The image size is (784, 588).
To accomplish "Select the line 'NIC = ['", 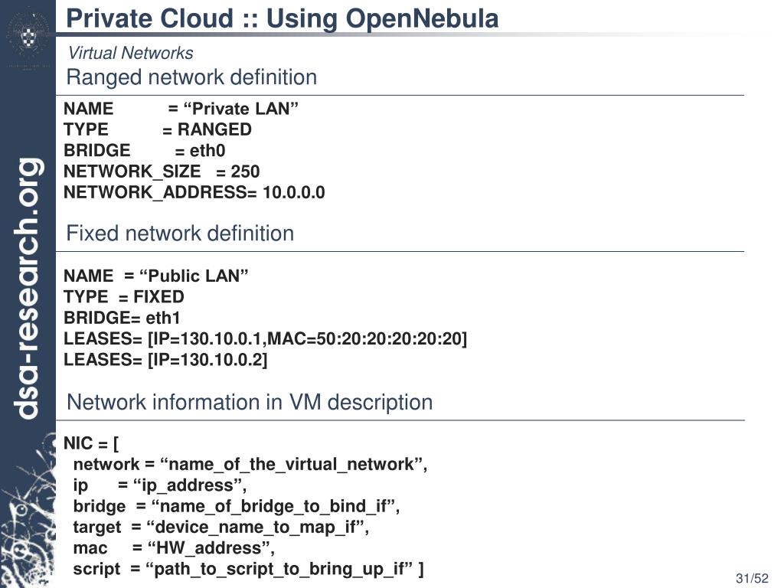I will [x=91, y=444].
